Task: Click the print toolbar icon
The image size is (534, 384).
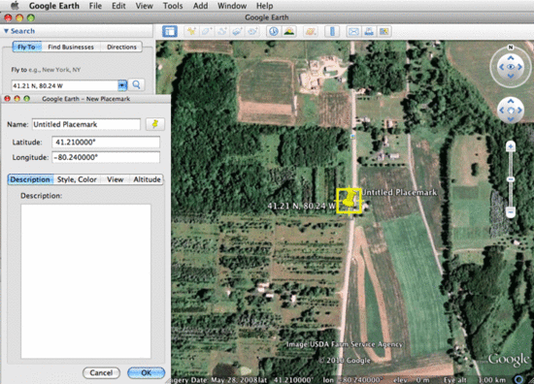Action: click(369, 32)
